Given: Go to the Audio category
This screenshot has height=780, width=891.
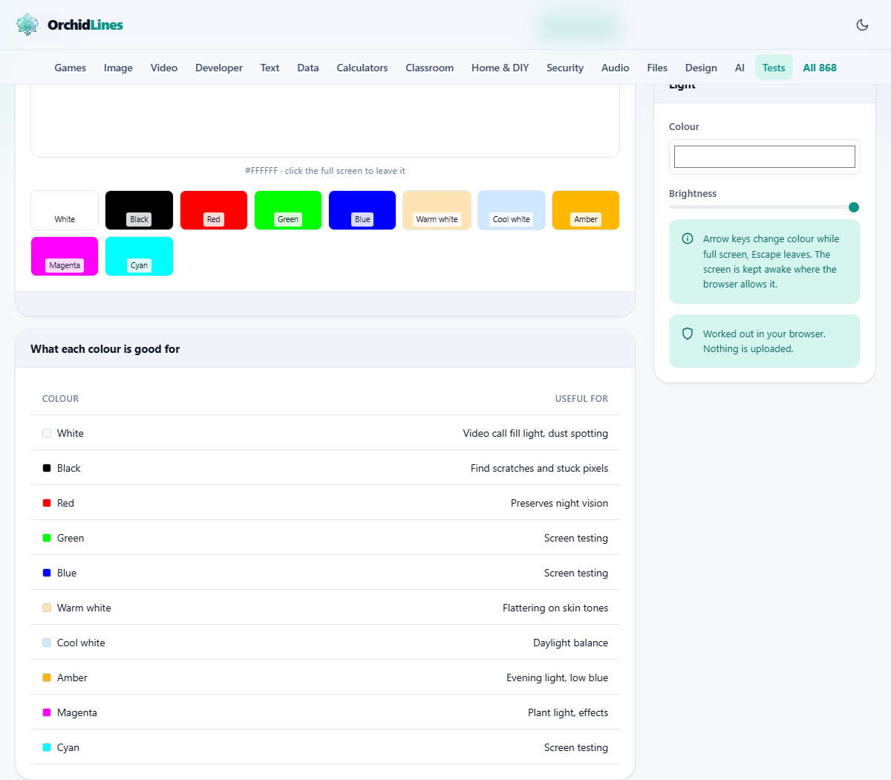Looking at the screenshot, I should [x=616, y=68].
